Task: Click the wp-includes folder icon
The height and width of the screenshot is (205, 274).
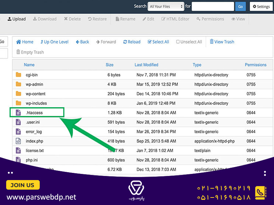Action: pos(18,103)
